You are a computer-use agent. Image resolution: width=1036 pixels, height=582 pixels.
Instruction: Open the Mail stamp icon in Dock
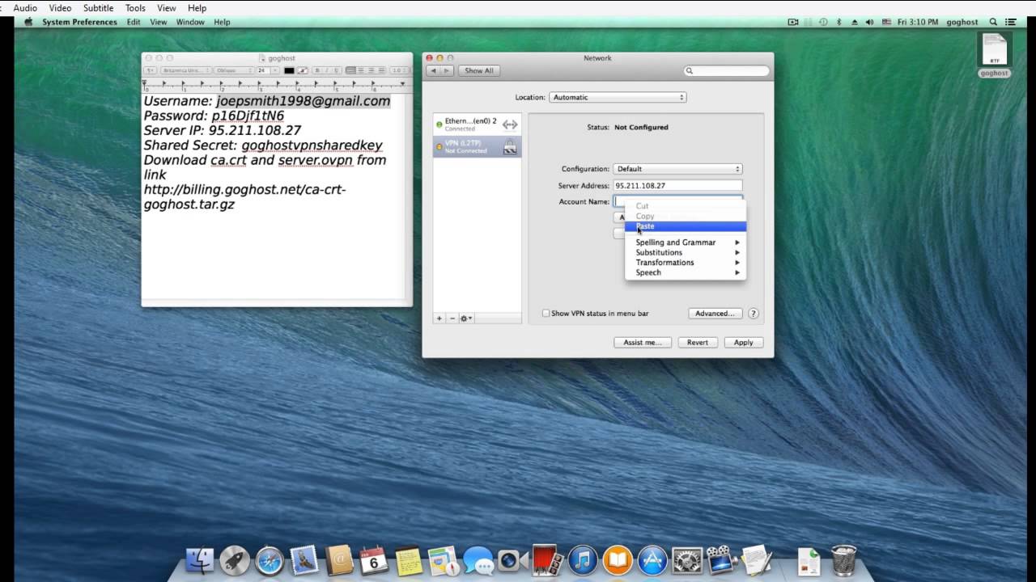point(304,560)
